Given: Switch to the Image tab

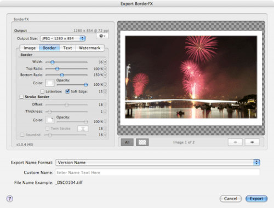Looking at the screenshot, I should point(30,48).
